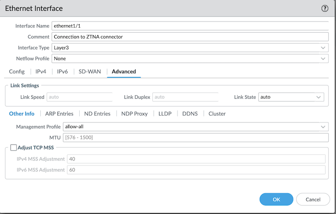Switch to the NDP Proxy sub-tab

coord(134,114)
